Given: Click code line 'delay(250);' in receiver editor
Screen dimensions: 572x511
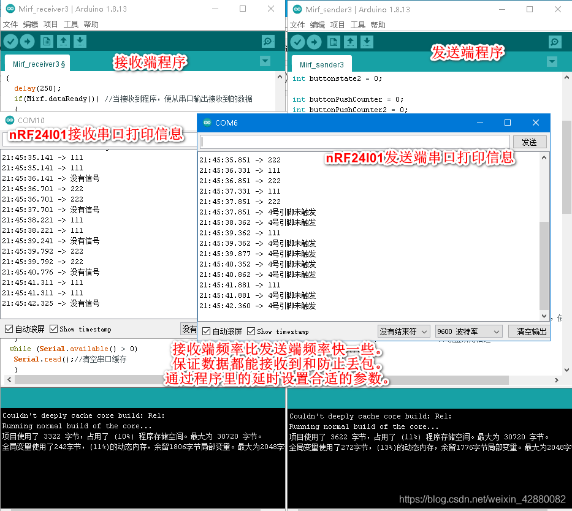Looking at the screenshot, I should (x=37, y=88).
